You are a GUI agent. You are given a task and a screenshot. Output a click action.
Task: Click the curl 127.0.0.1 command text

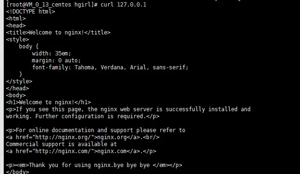(x=123, y=4)
